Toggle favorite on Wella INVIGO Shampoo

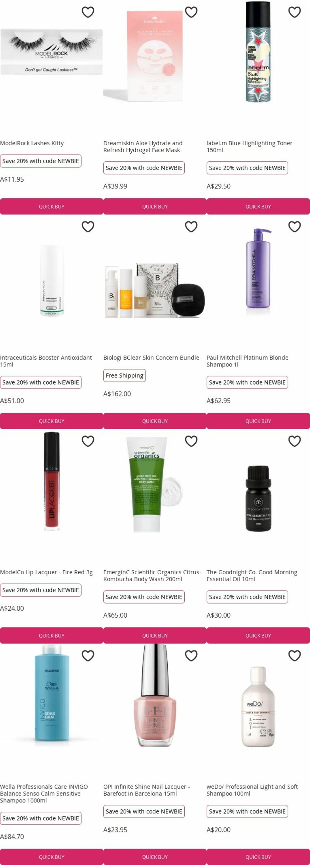(x=88, y=656)
